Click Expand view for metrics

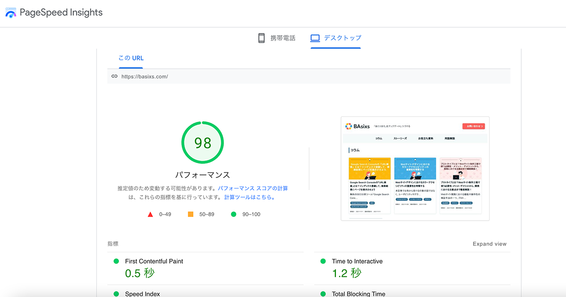point(490,244)
